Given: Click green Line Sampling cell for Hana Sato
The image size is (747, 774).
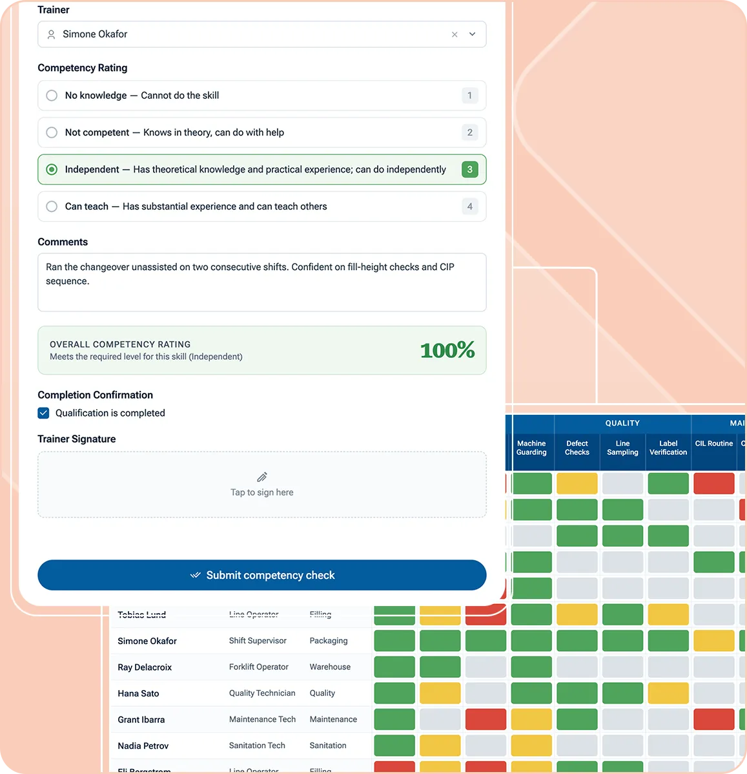Looking at the screenshot, I should (x=622, y=693).
